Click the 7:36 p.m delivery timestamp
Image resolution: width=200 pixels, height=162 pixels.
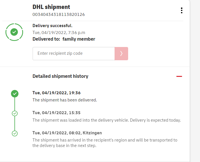[x=59, y=33]
